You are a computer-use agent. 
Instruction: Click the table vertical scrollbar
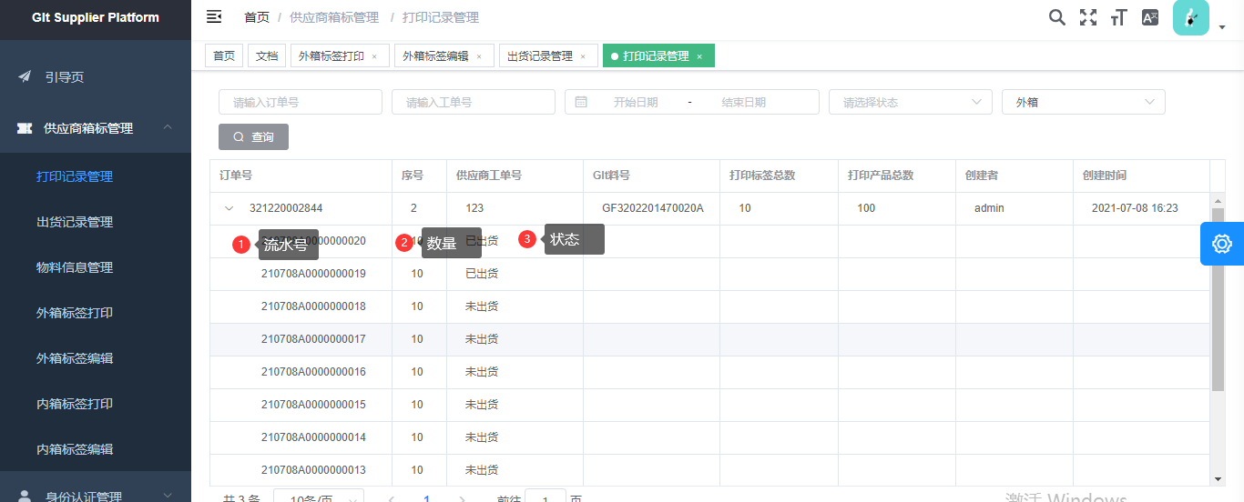point(1218,300)
